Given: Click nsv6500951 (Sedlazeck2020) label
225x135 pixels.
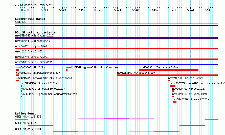Looking at the screenshot, I should 158,67.
